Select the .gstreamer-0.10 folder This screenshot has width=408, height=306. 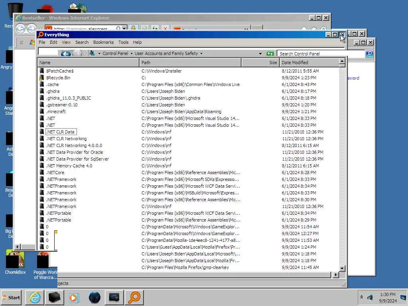[x=62, y=105]
